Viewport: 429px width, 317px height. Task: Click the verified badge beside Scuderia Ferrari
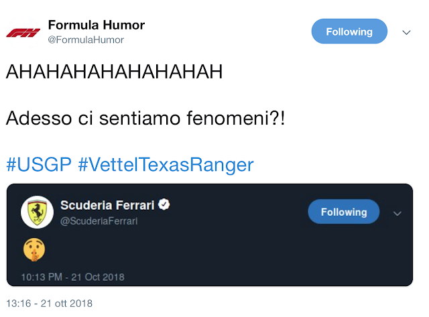tap(164, 204)
